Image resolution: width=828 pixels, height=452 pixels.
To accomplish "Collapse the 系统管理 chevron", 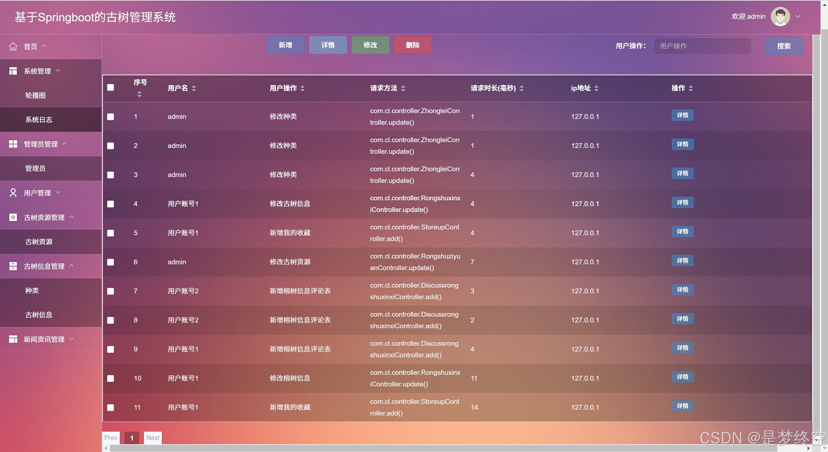I will 58,70.
